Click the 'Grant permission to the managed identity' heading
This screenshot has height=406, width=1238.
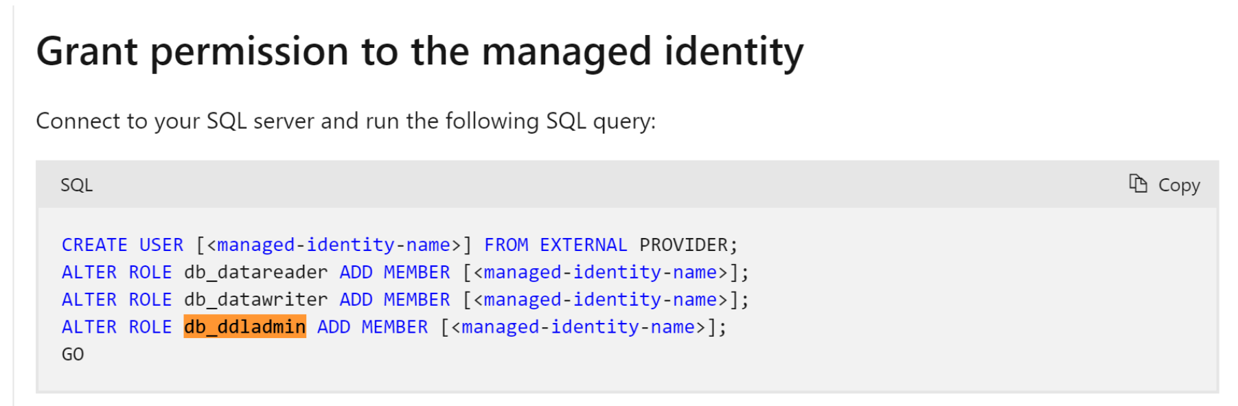420,52
